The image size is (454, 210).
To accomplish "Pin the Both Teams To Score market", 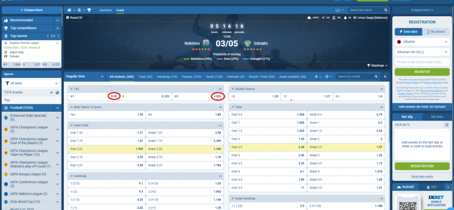I will 71,107.
